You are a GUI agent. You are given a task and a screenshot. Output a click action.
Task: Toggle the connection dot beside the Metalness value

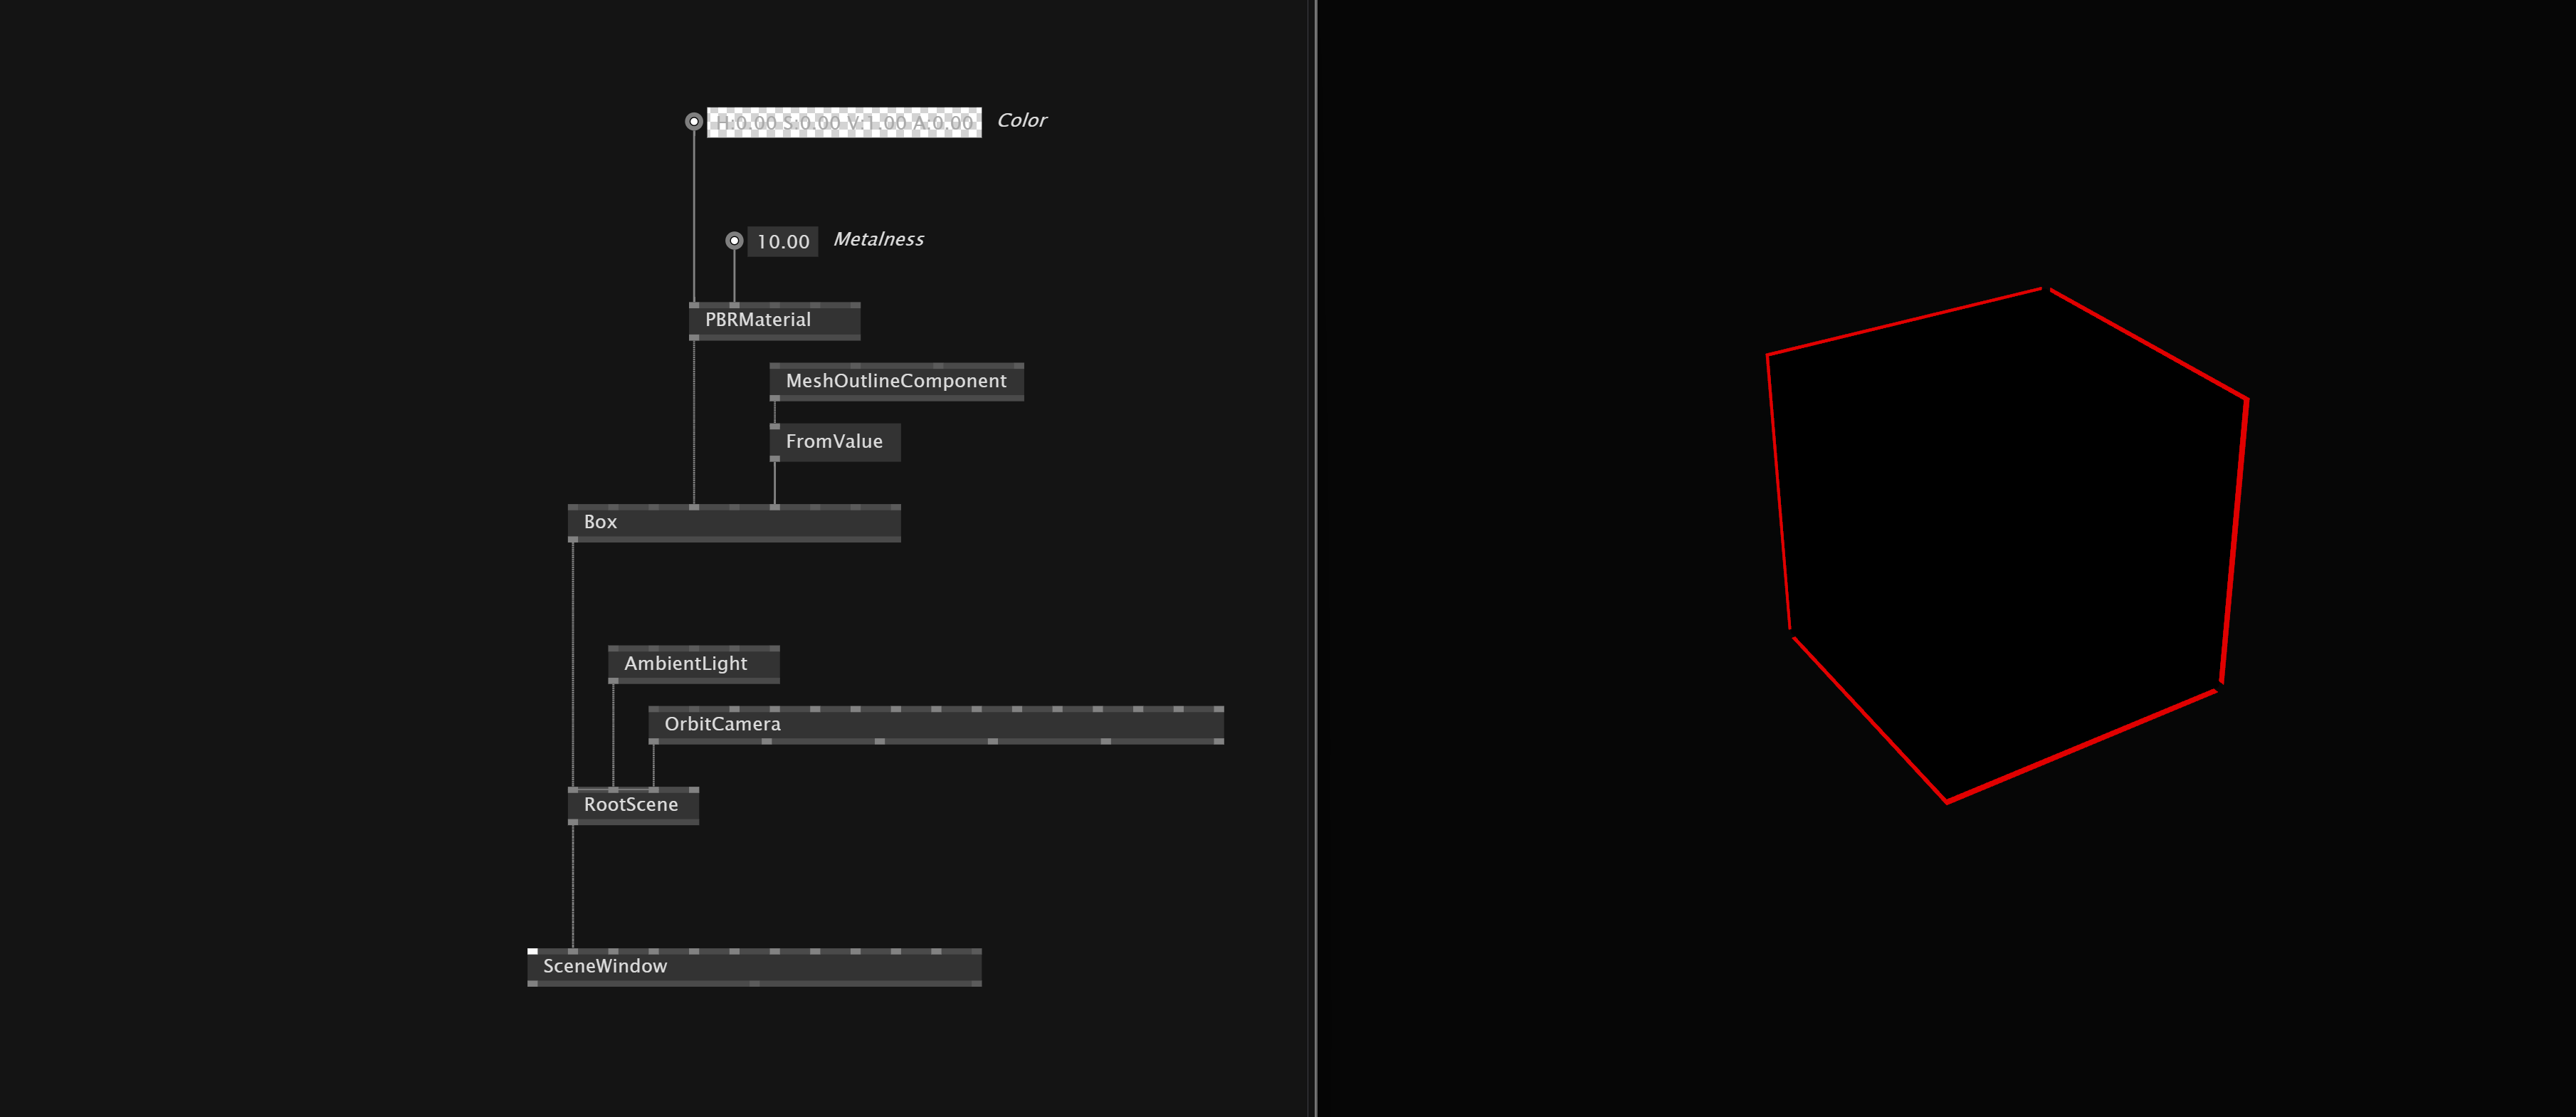coord(735,240)
